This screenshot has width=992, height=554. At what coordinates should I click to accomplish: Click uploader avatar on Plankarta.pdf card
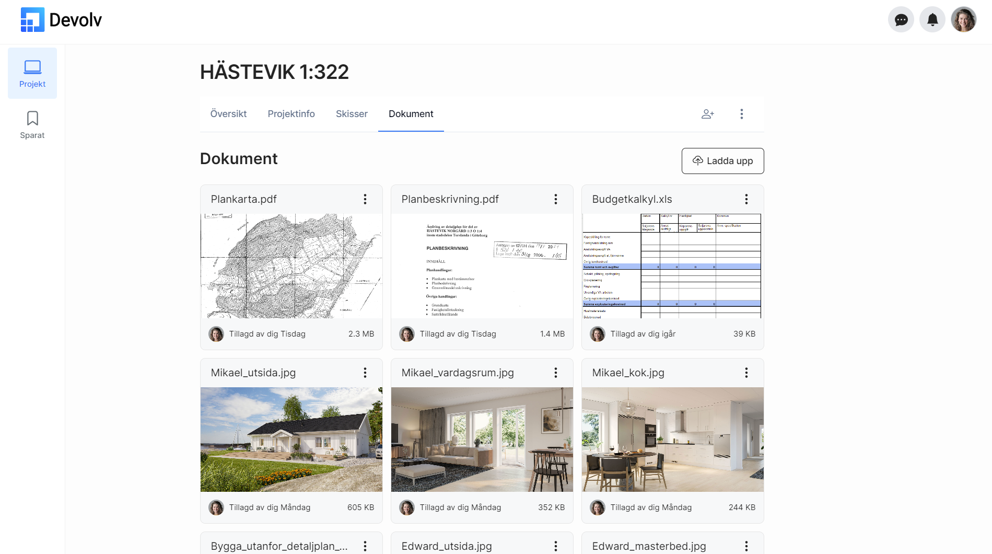216,334
